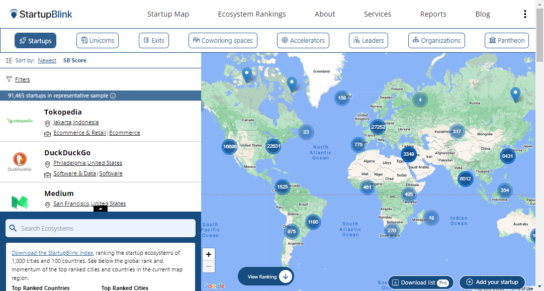This screenshot has height=291, width=544.
Task: Click the info icon beside startups sample count
Action: [113, 95]
